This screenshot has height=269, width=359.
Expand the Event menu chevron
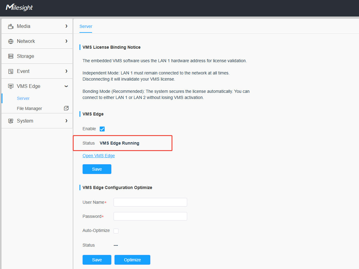pos(66,71)
